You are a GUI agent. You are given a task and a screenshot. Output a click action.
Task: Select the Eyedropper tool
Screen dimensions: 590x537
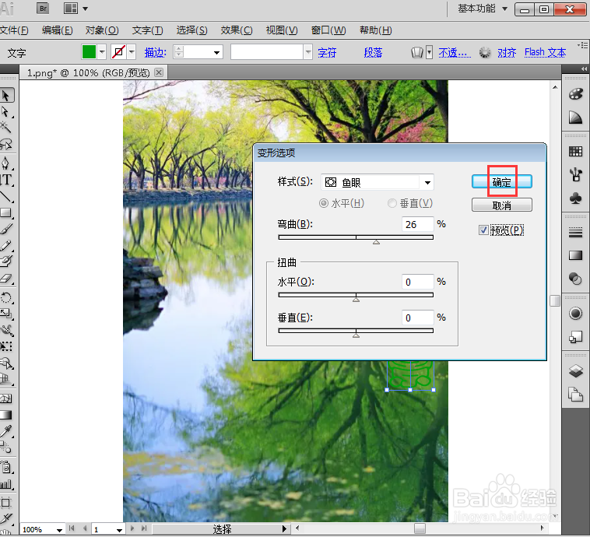[x=5, y=431]
